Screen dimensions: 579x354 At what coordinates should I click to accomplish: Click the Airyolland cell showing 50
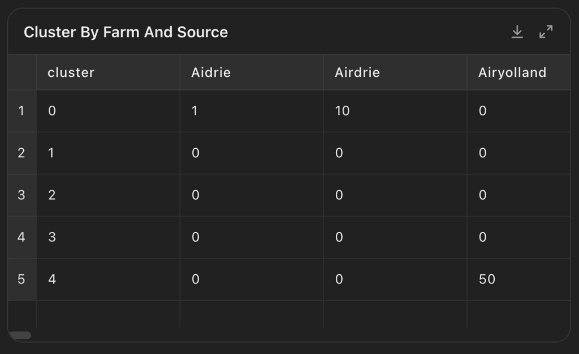(518, 279)
